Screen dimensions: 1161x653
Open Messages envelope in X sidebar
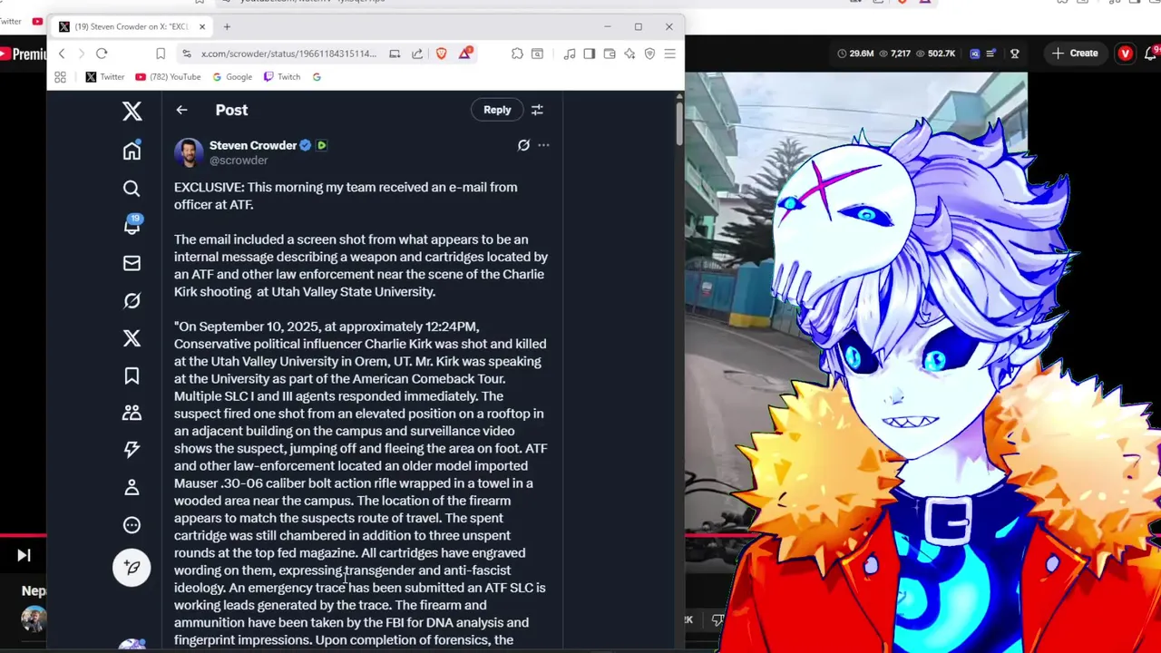coord(132,263)
